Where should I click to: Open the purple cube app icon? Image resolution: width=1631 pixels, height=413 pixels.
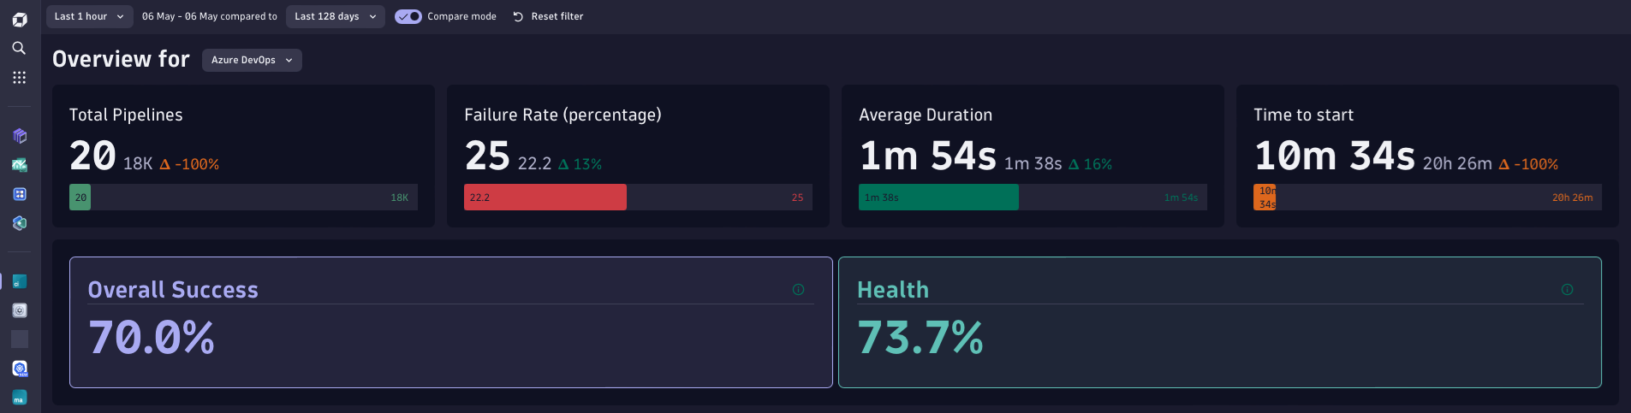(x=20, y=136)
